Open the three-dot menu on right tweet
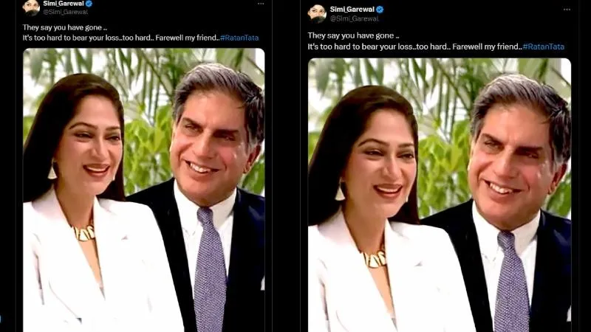This screenshot has width=591, height=332. pyautogui.click(x=567, y=10)
